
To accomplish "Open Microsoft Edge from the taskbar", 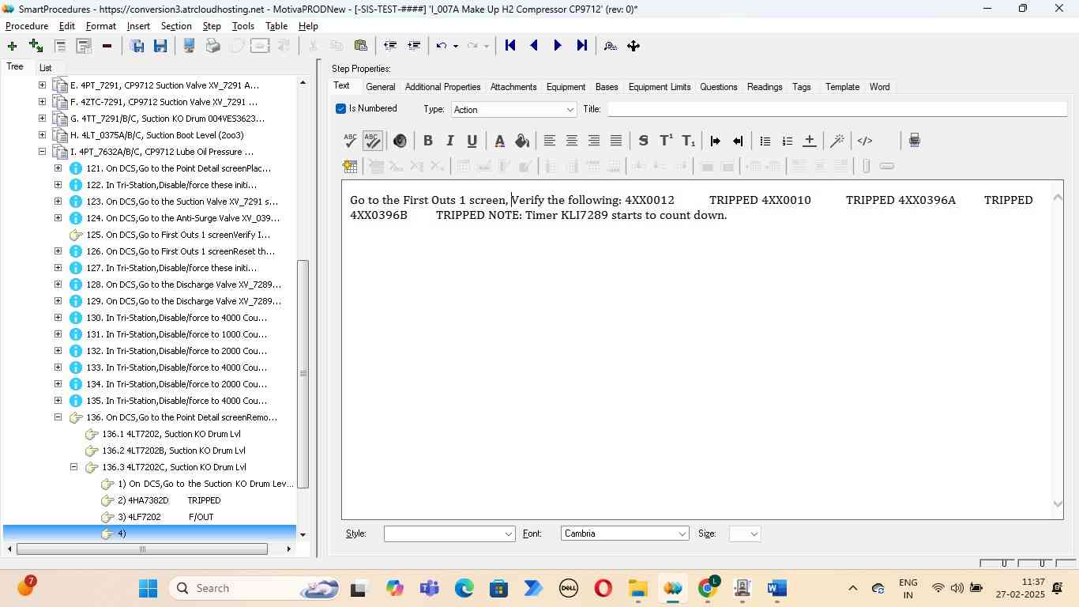I will pos(464,588).
